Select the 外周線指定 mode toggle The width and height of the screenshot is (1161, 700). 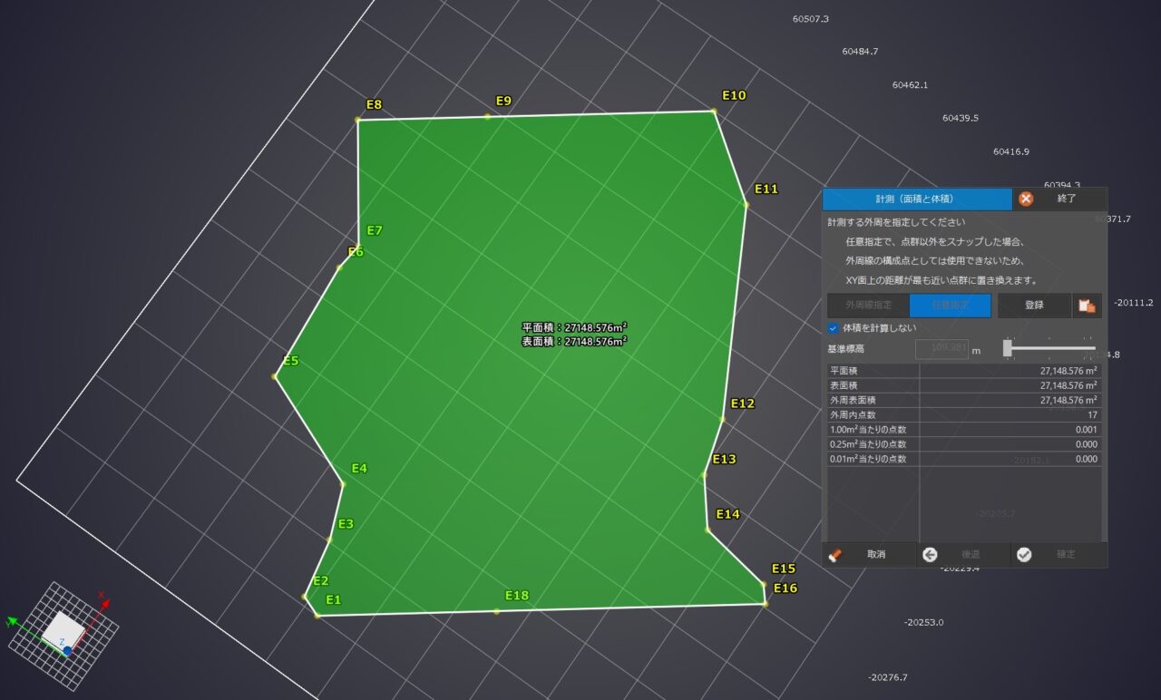coord(868,306)
